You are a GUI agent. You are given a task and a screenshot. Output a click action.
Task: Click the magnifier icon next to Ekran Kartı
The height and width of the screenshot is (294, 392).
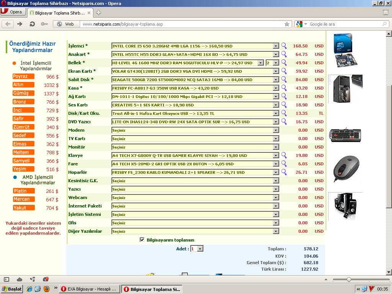284,71
